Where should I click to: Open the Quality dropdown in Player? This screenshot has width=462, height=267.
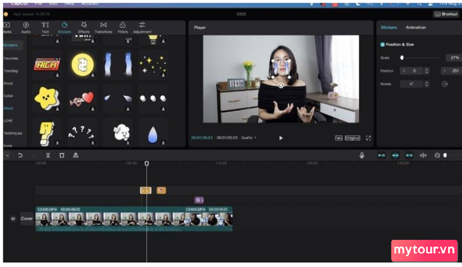(x=249, y=138)
